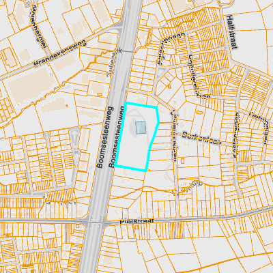This screenshot has height=273, width=273.
Task: Click the Halfstraat street label
Action: click(x=232, y=32)
